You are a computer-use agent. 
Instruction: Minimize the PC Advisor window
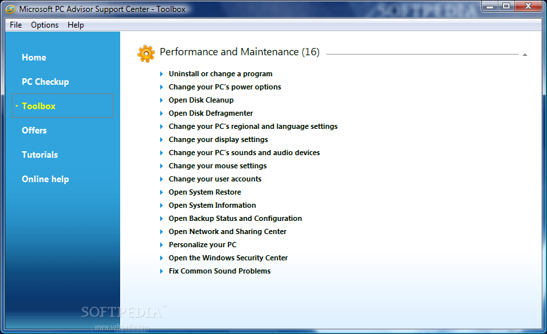coord(490,7)
